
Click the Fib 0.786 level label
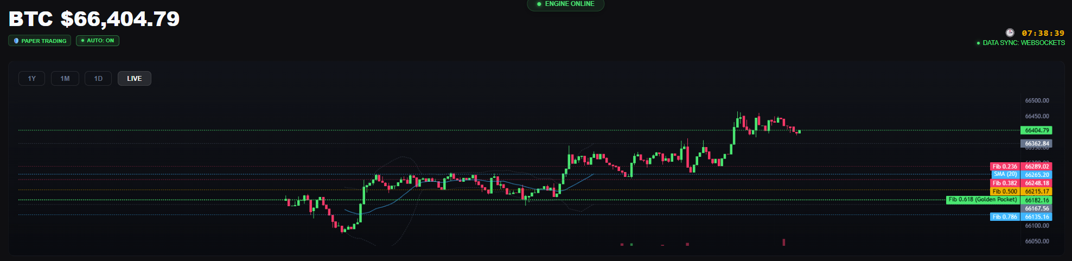tap(1005, 217)
